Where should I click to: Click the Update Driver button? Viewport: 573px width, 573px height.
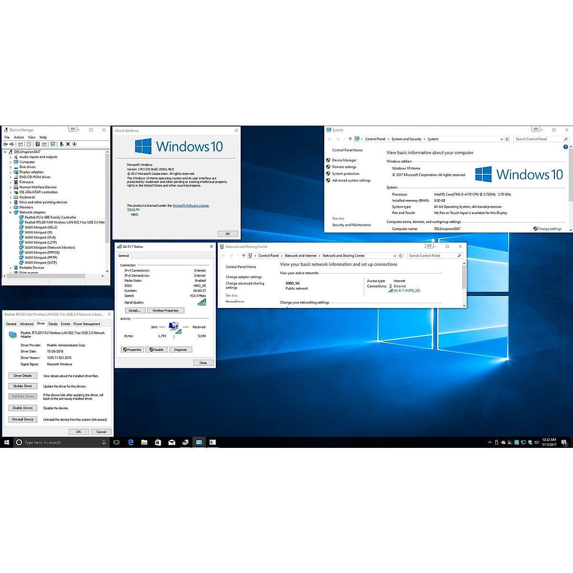22,386
